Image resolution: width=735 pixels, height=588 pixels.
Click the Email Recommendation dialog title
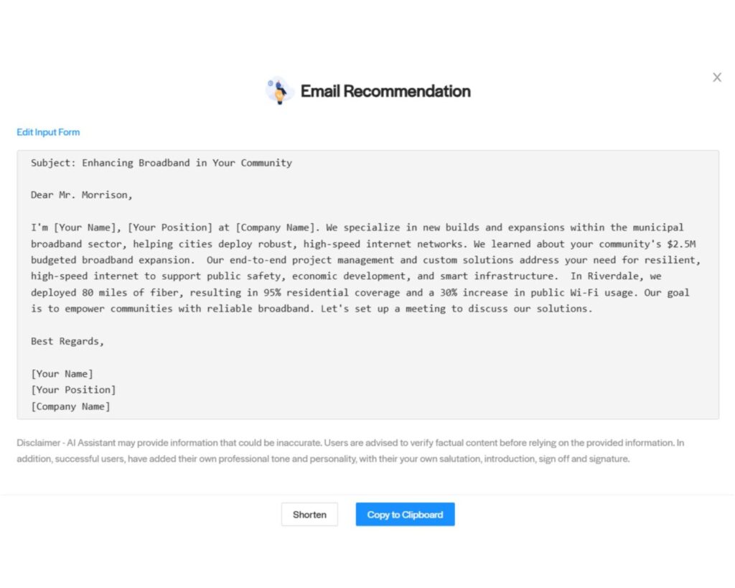(x=386, y=91)
